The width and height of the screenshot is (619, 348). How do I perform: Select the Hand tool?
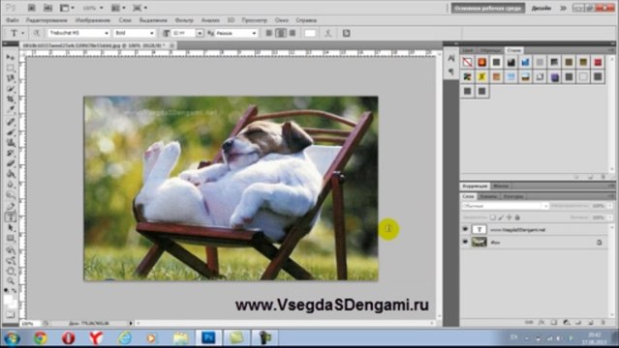coord(11,271)
